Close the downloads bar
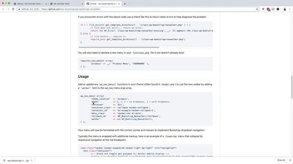The width and height of the screenshot is (293, 164). point(290,160)
